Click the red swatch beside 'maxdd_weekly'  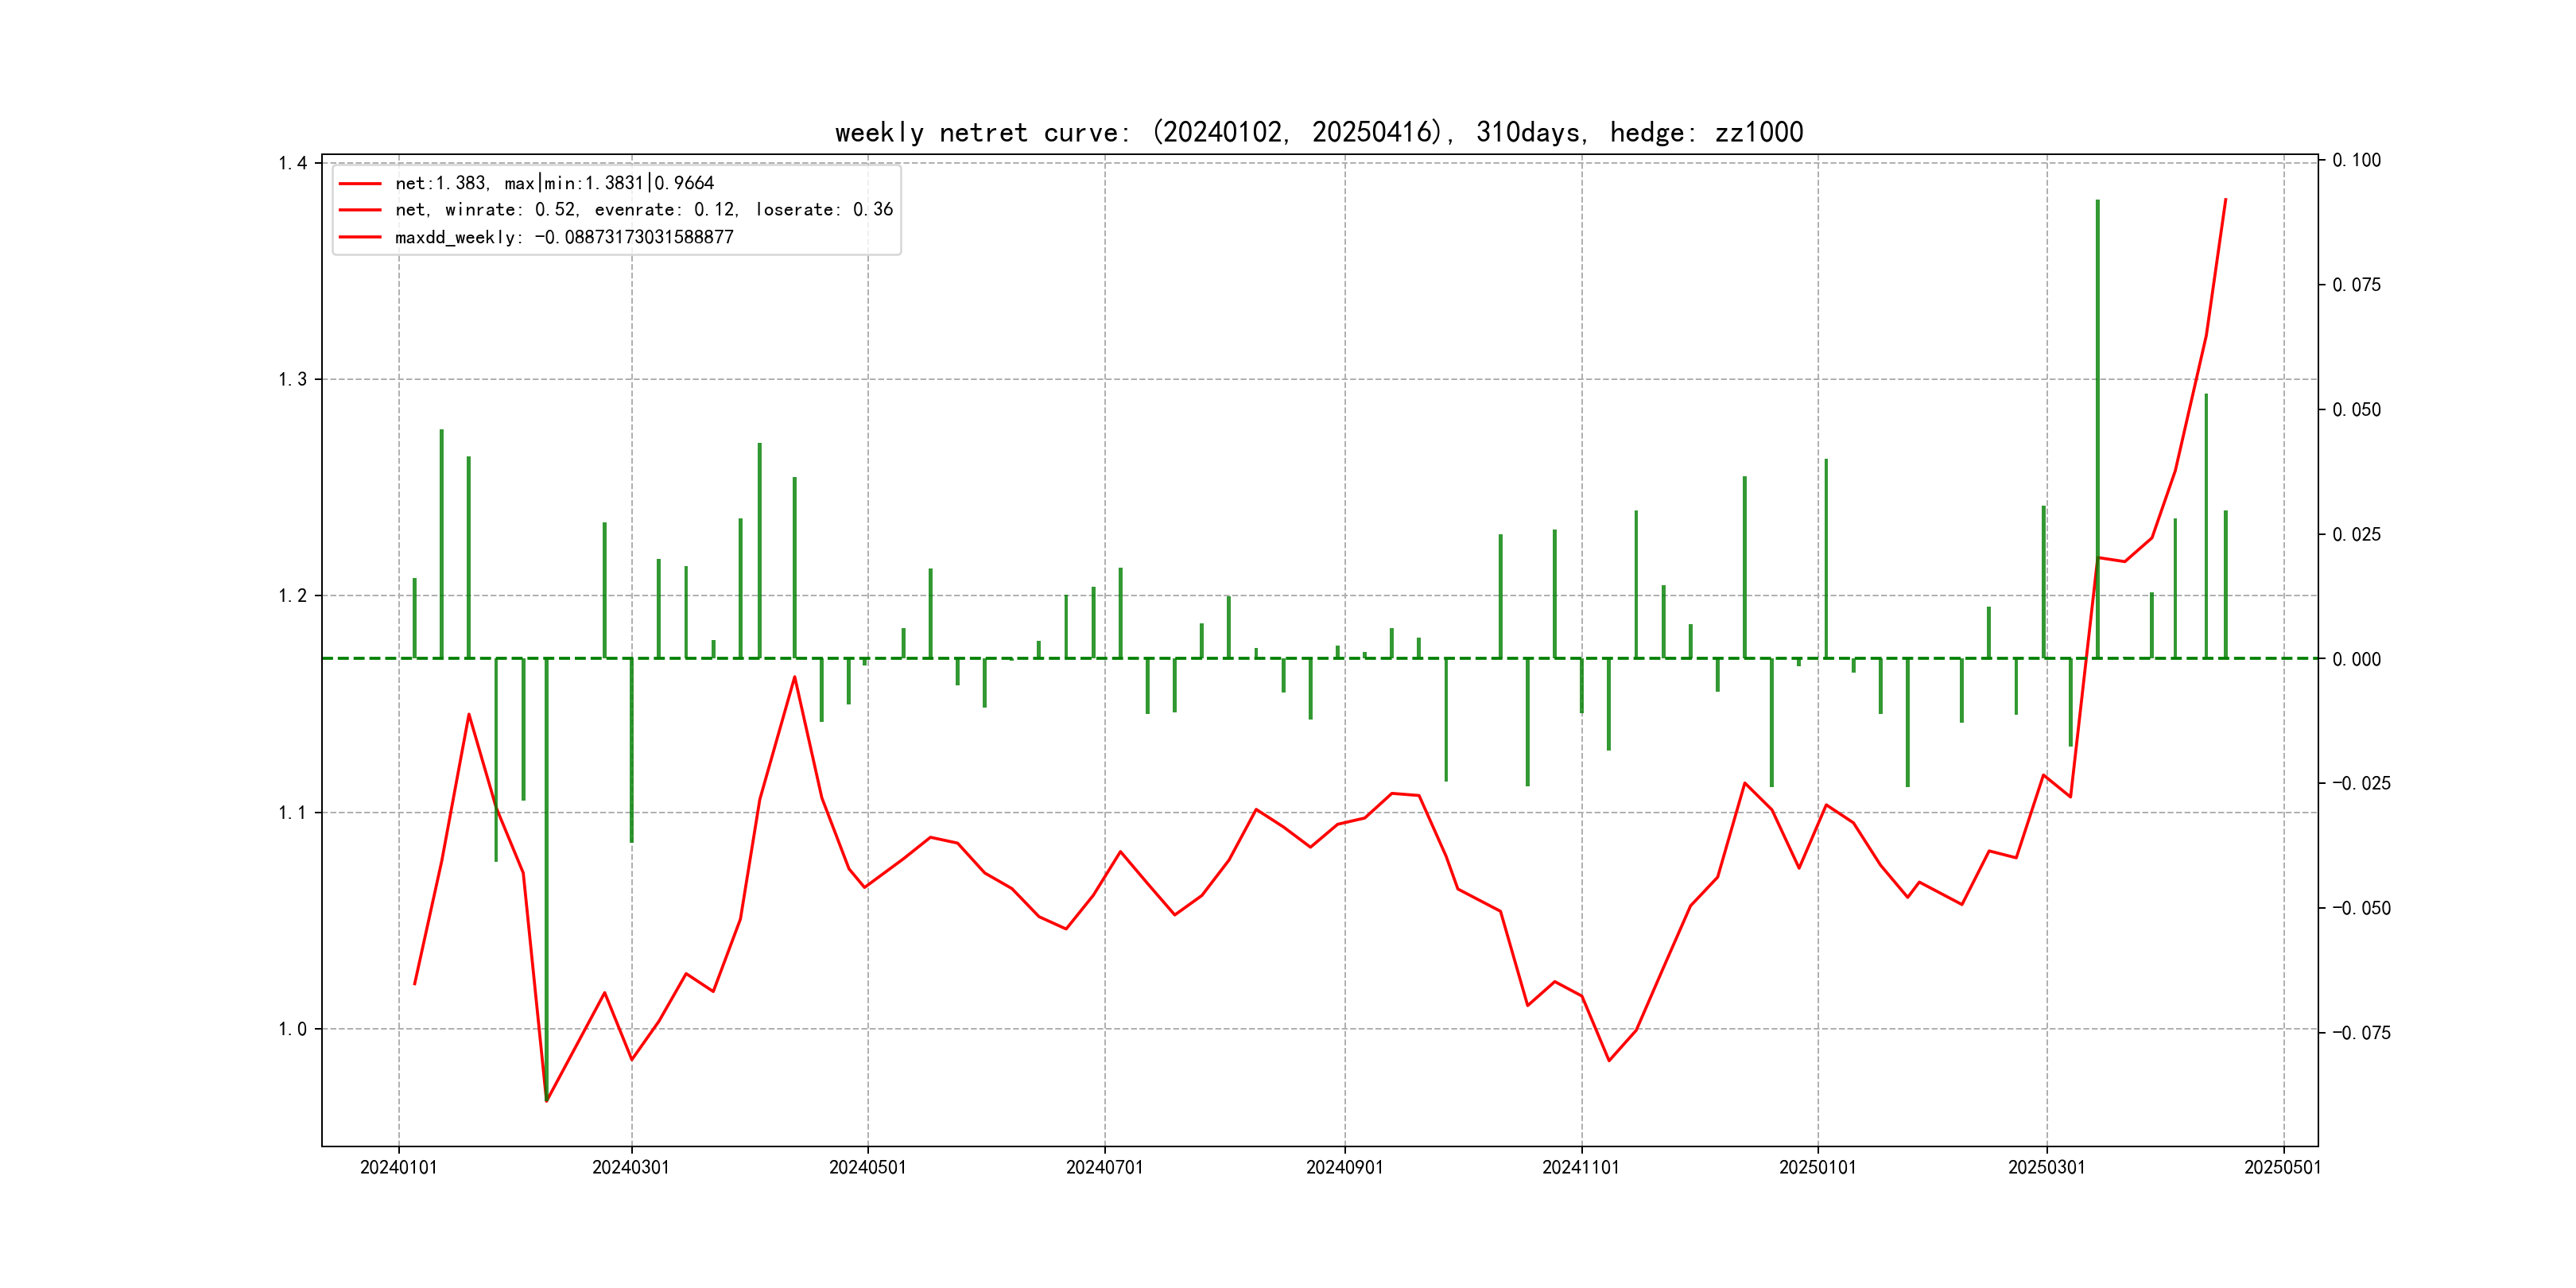tap(360, 238)
